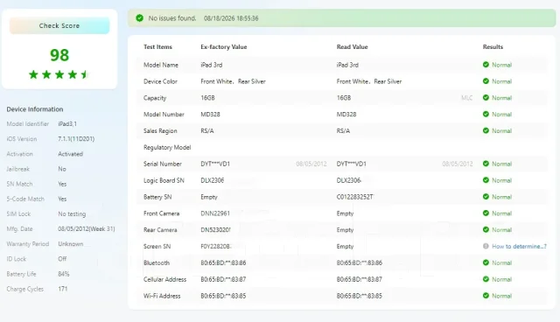This screenshot has height=322, width=560.
Task: Select the Mfg. Date value 08/05/2012(Week 31)
Action: click(87, 229)
